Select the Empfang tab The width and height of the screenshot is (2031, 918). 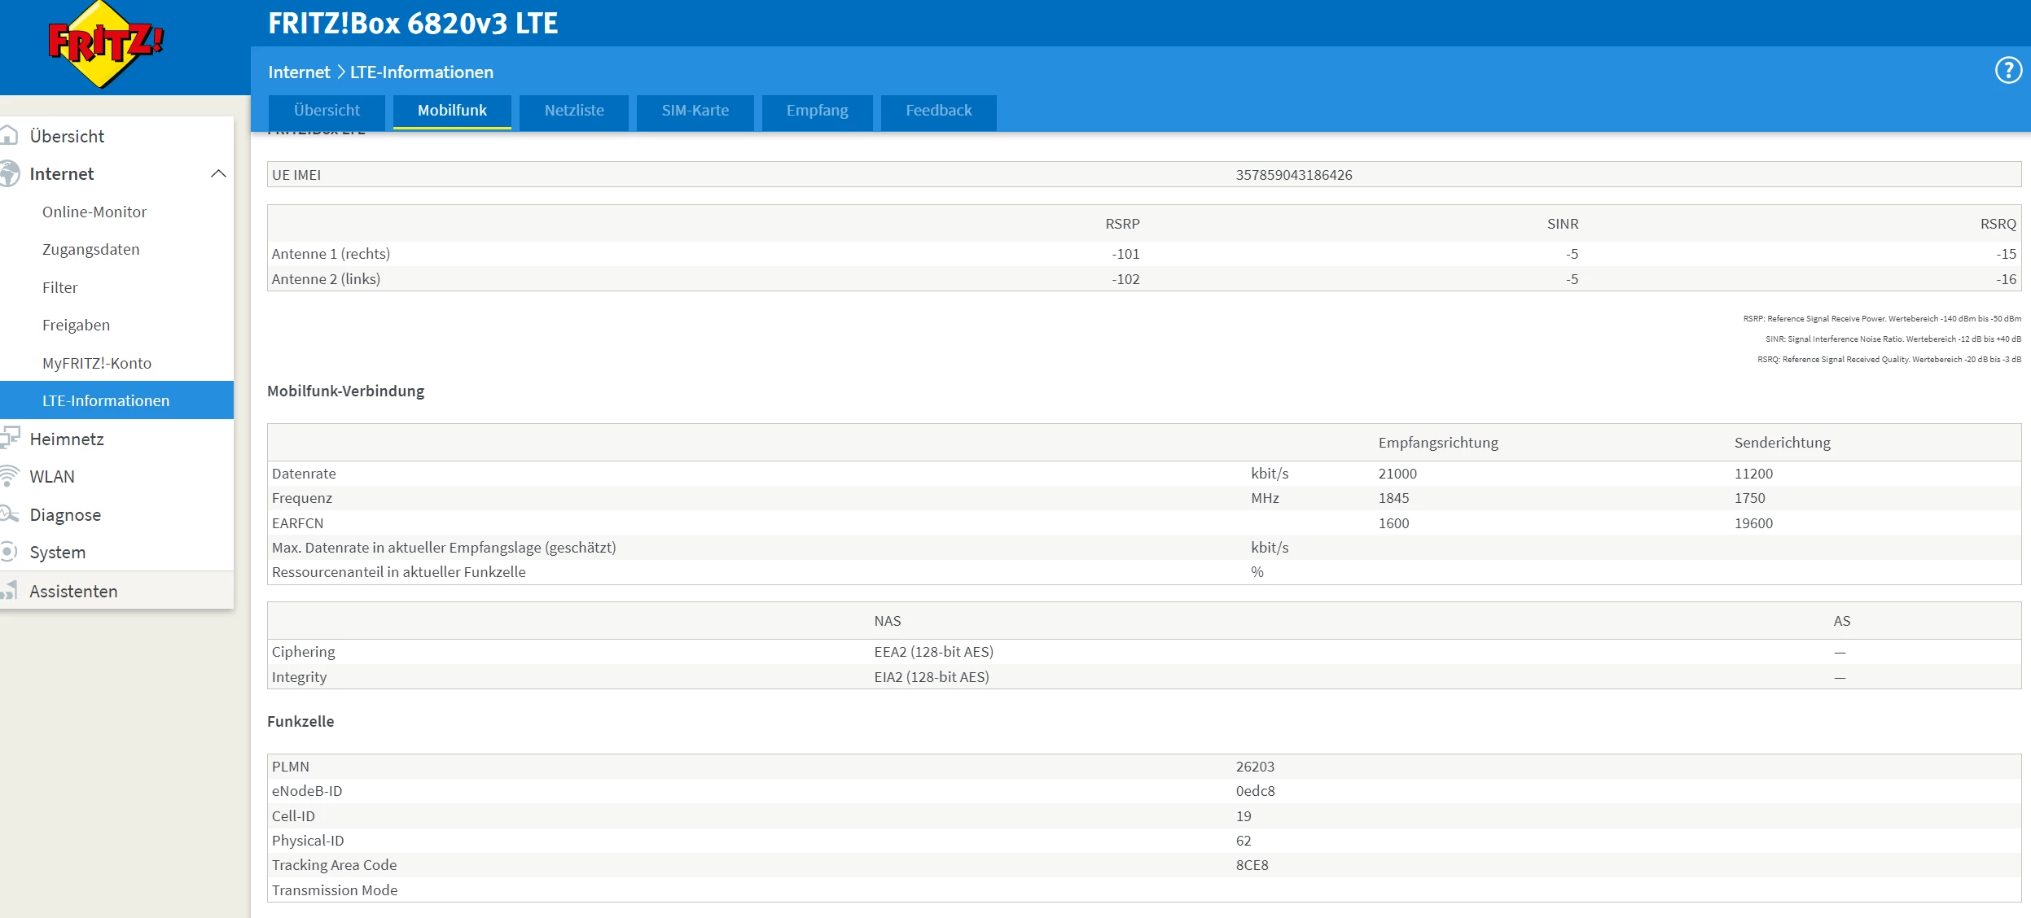coord(817,111)
